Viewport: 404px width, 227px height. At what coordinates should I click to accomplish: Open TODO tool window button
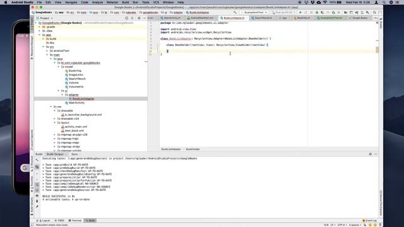(x=59, y=221)
